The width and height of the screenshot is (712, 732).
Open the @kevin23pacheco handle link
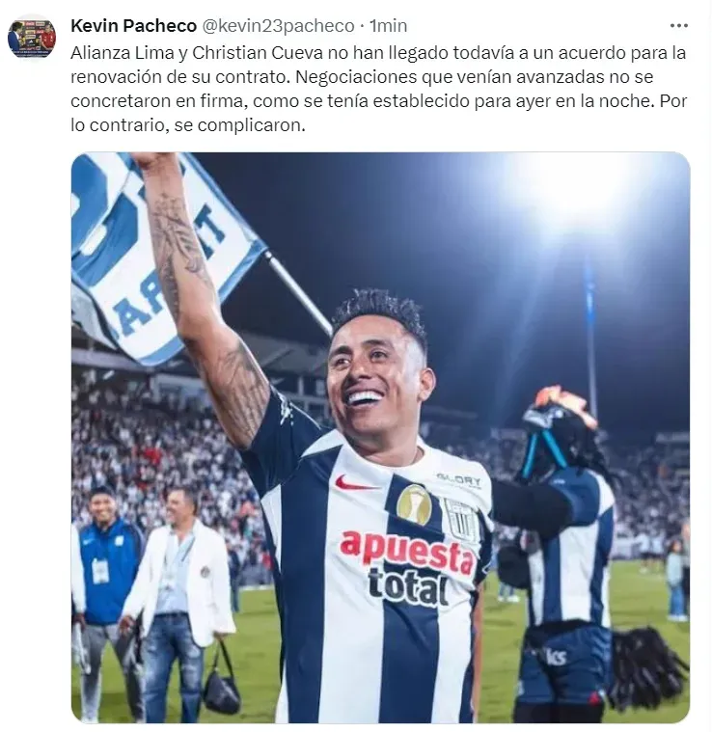tap(278, 26)
